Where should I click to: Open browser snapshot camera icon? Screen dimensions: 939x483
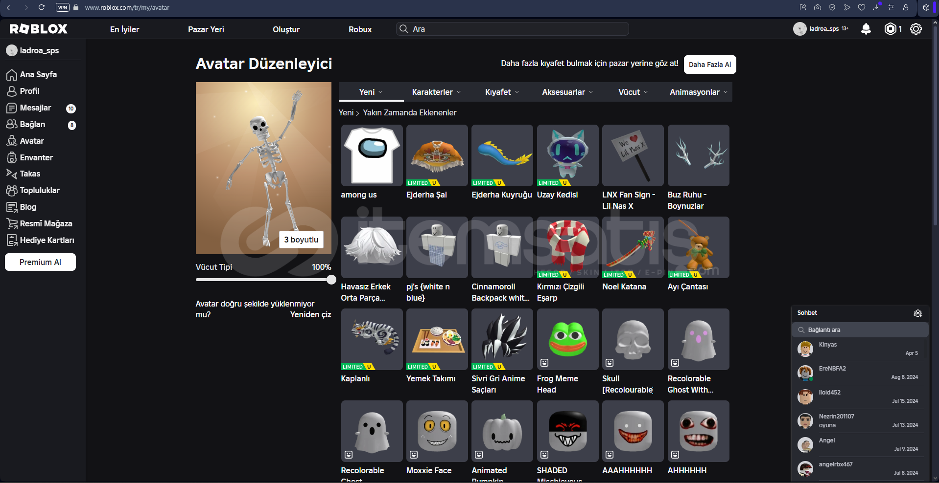coord(818,7)
